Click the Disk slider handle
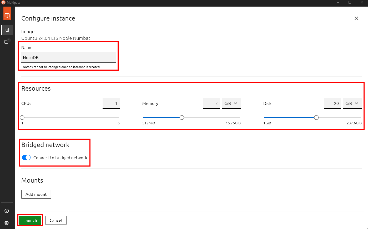The height and width of the screenshot is (229, 368). [316, 118]
